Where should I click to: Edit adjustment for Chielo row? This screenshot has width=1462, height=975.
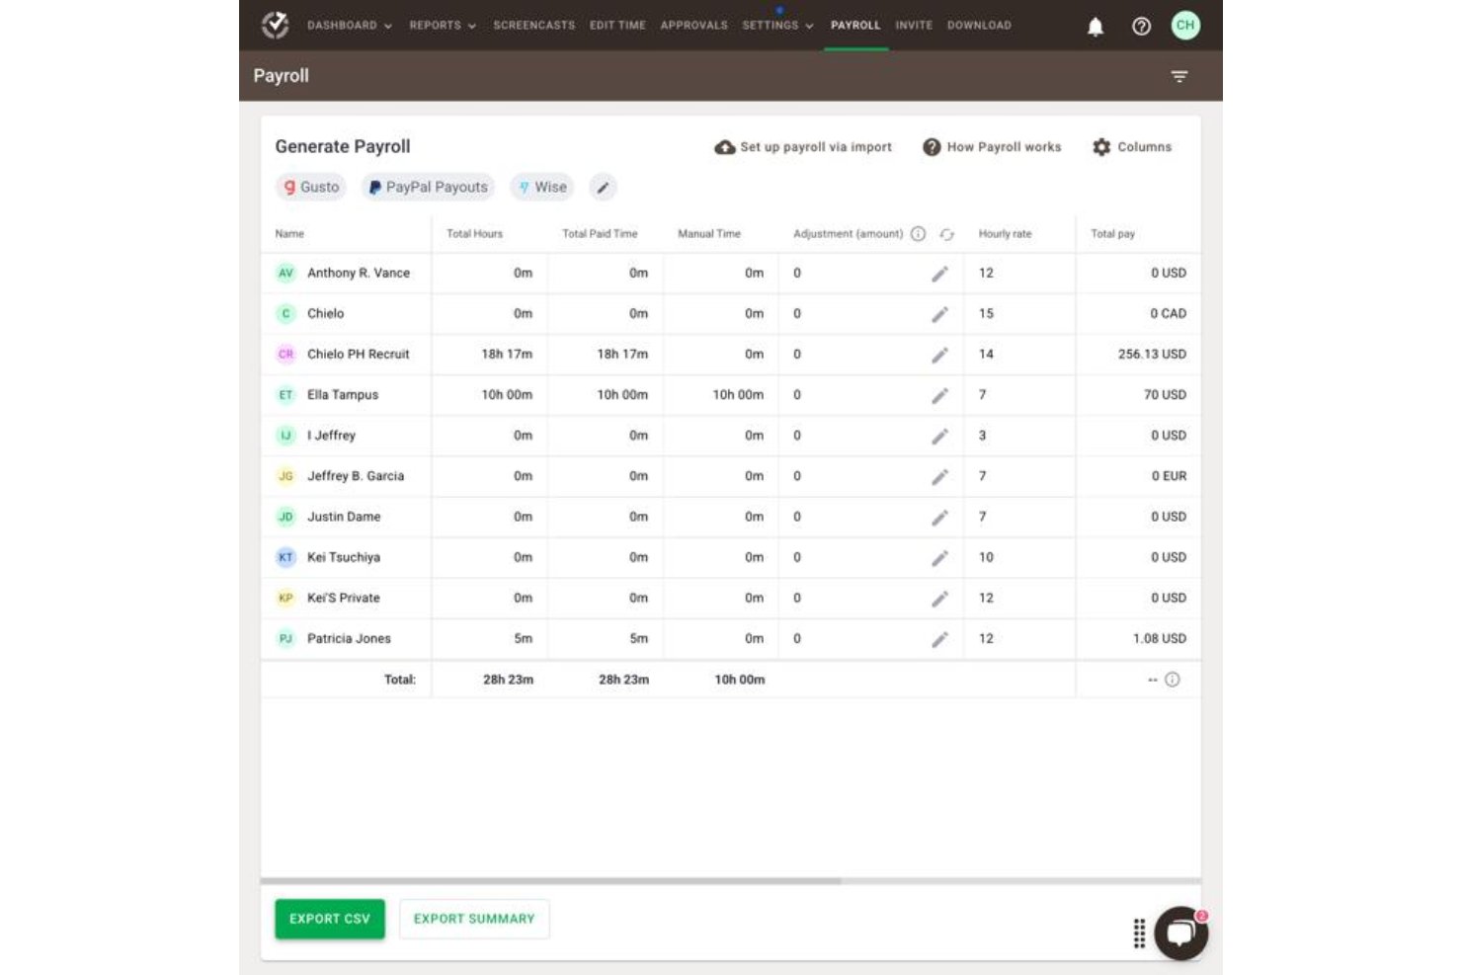[939, 314]
